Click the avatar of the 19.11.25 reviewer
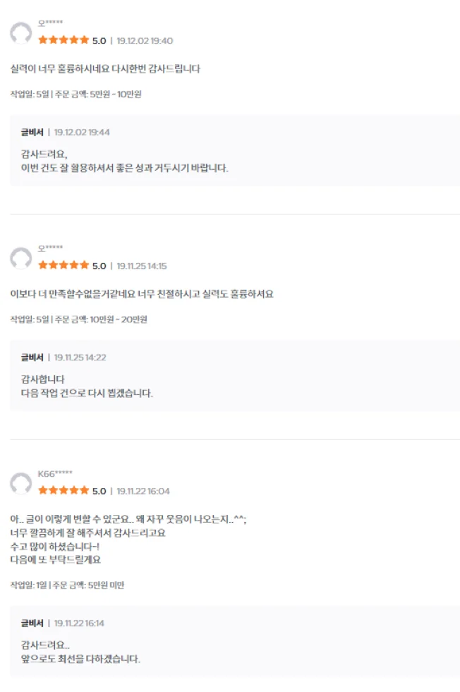Viewport: 460px width, 692px height. pyautogui.click(x=20, y=258)
